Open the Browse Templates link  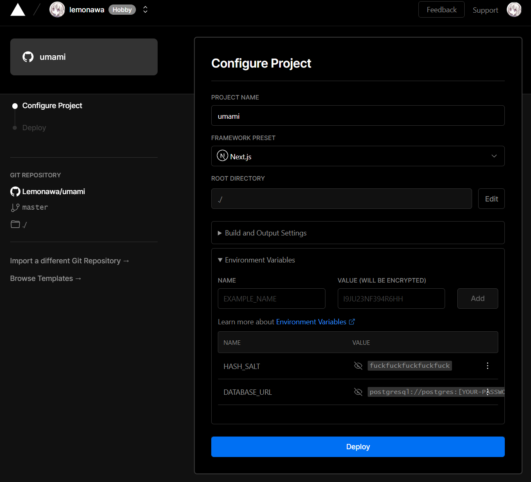pyautogui.click(x=46, y=278)
